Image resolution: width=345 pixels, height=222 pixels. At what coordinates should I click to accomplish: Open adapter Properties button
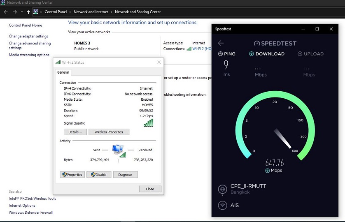tap(72, 175)
